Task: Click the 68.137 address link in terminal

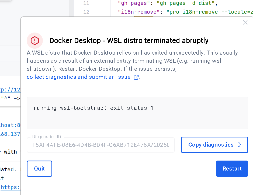Action: tap(10, 134)
